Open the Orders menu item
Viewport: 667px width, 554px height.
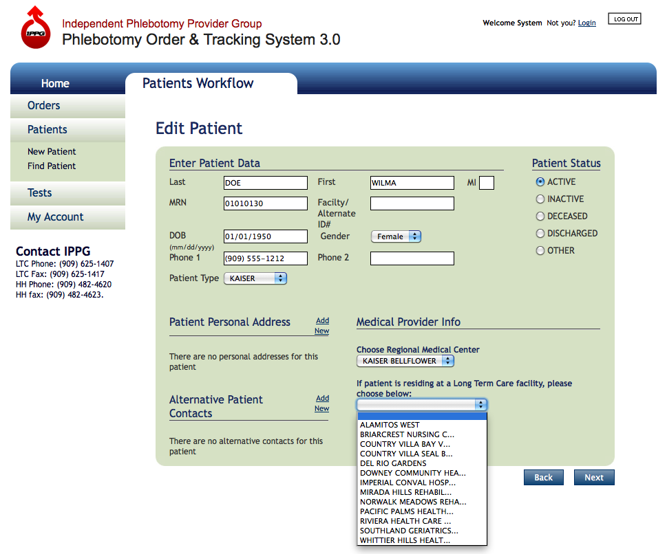pos(44,106)
